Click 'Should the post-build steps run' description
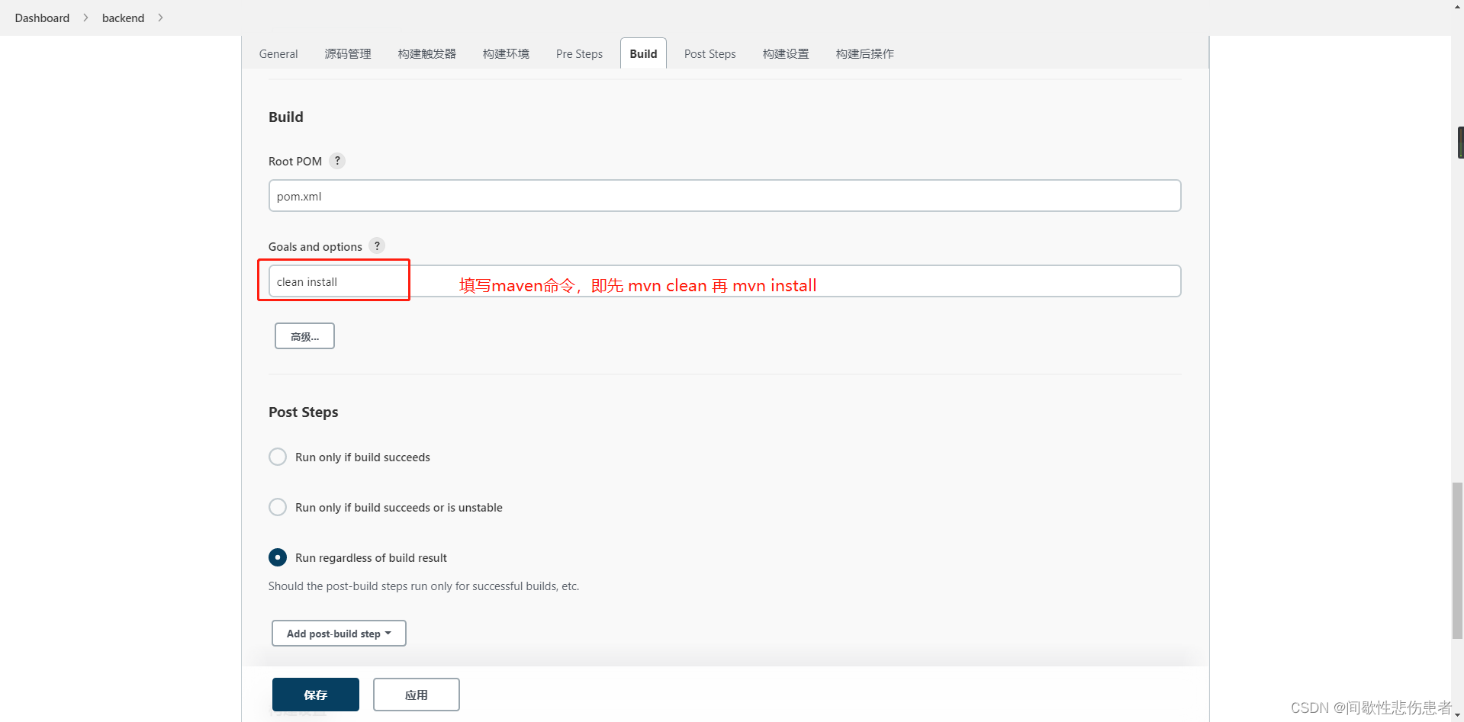Image resolution: width=1464 pixels, height=722 pixels. [x=423, y=586]
